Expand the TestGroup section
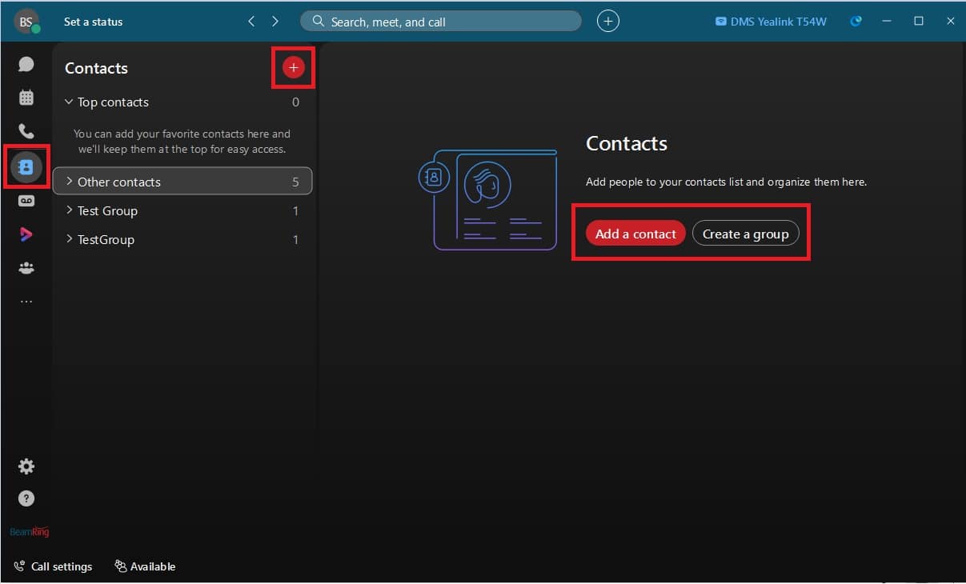The image size is (966, 584). click(x=182, y=240)
